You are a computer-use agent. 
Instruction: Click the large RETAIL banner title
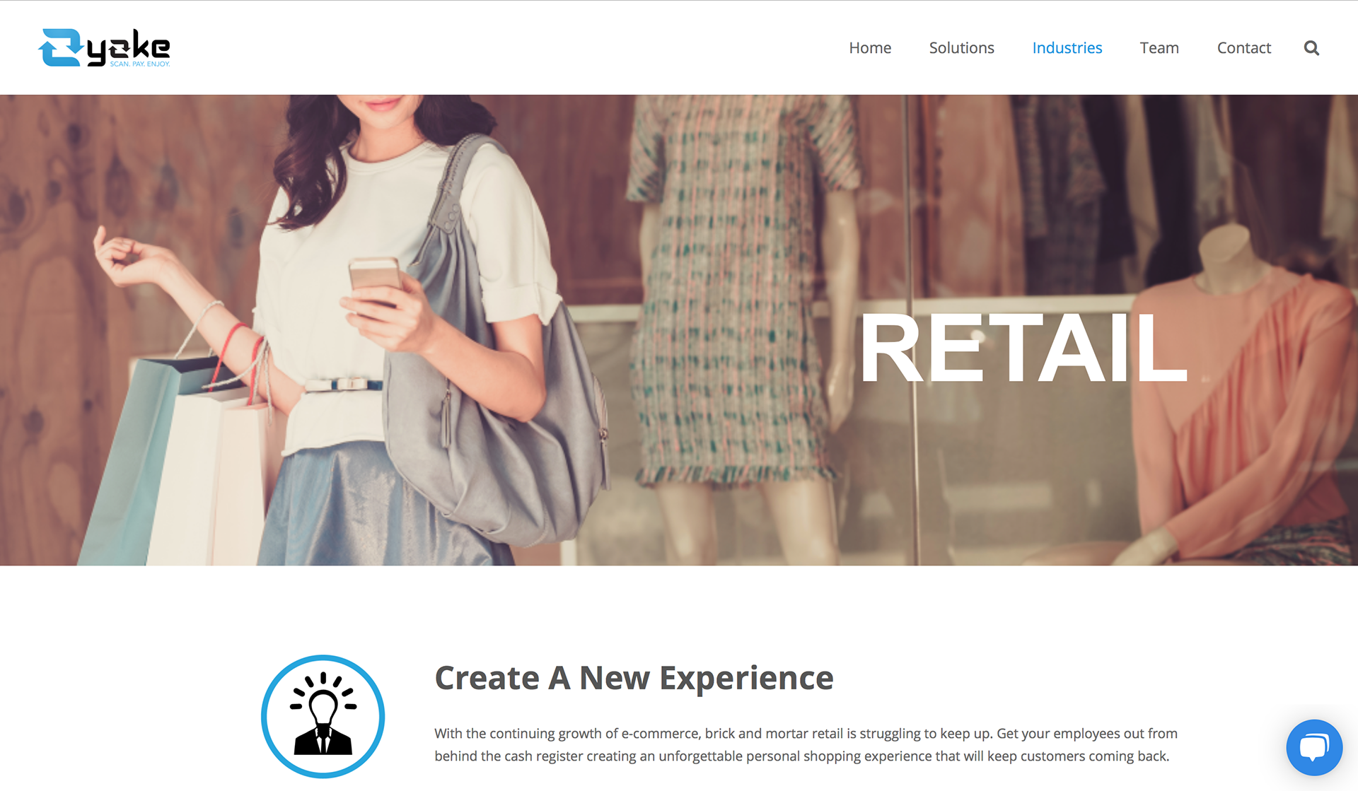tap(1023, 348)
